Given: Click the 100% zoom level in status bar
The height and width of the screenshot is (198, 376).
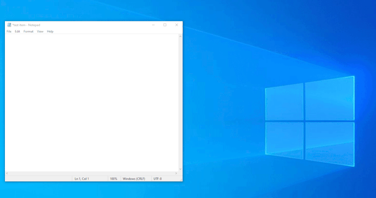Looking at the screenshot, I should tap(113, 179).
